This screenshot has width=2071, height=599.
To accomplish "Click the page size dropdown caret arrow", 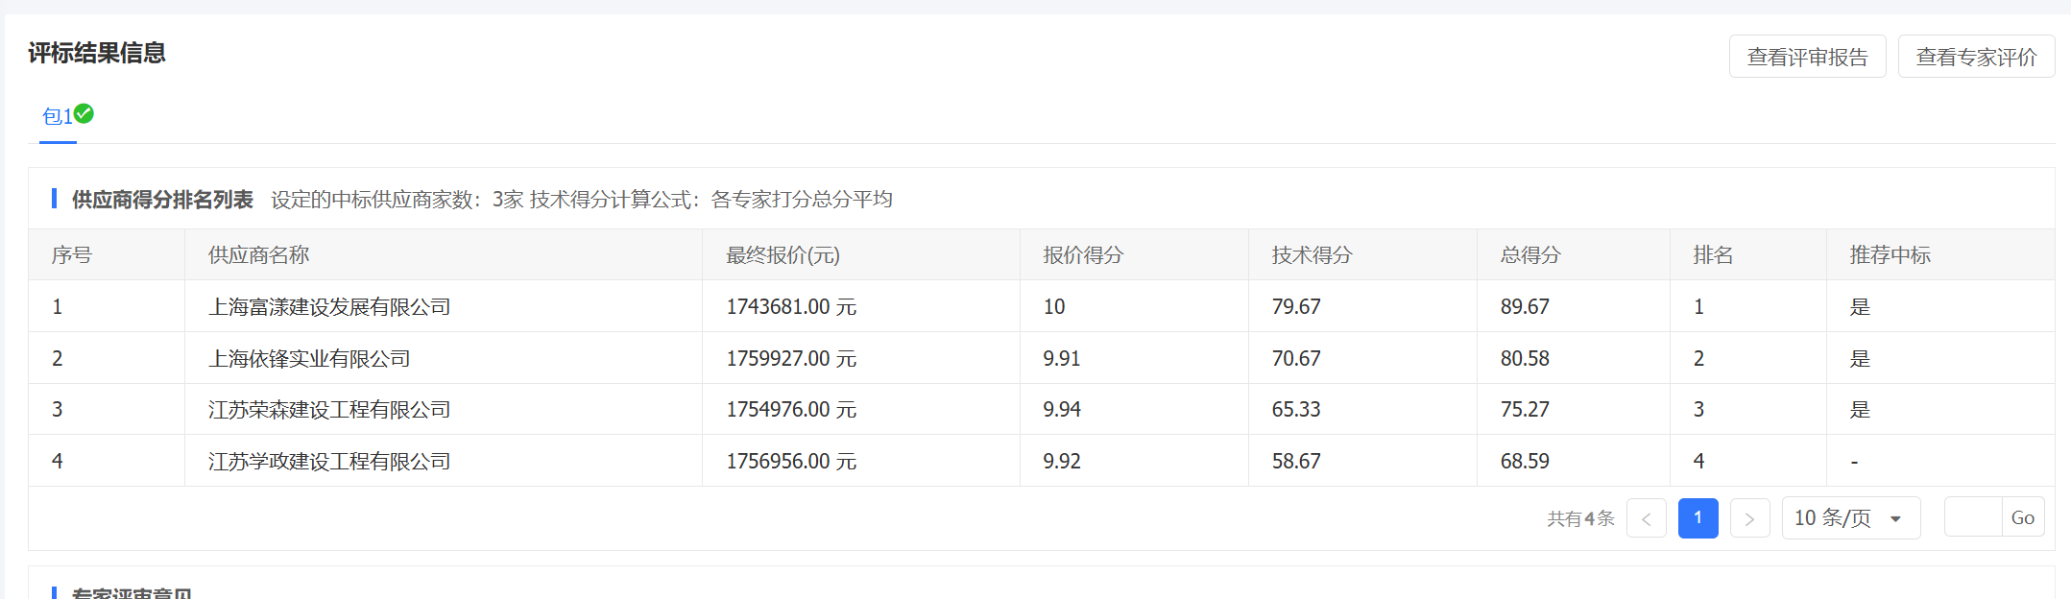I will click(x=1895, y=519).
